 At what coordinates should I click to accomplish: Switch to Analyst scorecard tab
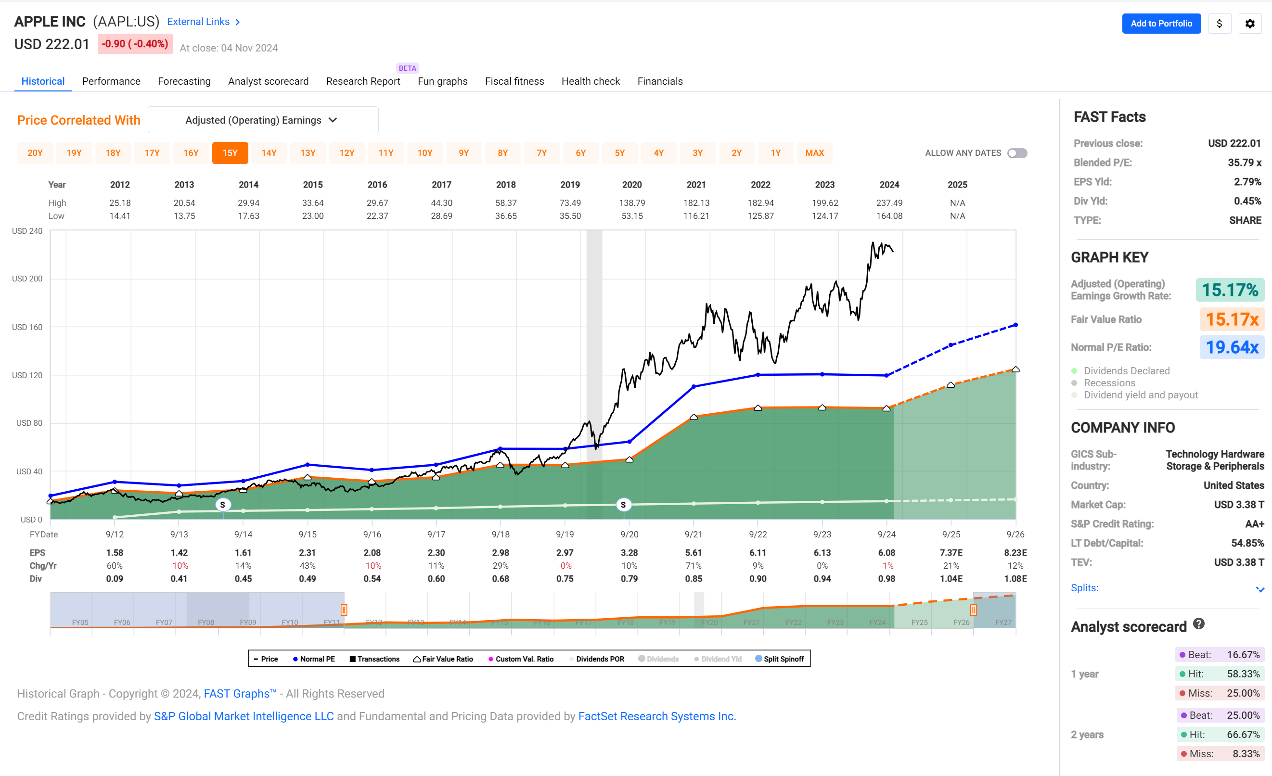click(269, 81)
